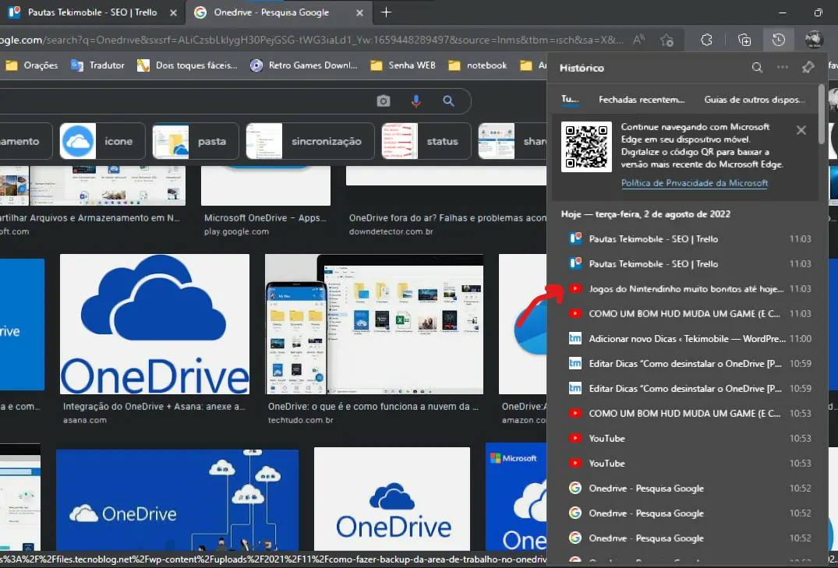Minimize the browser window
The width and height of the screenshot is (838, 568).
point(783,12)
